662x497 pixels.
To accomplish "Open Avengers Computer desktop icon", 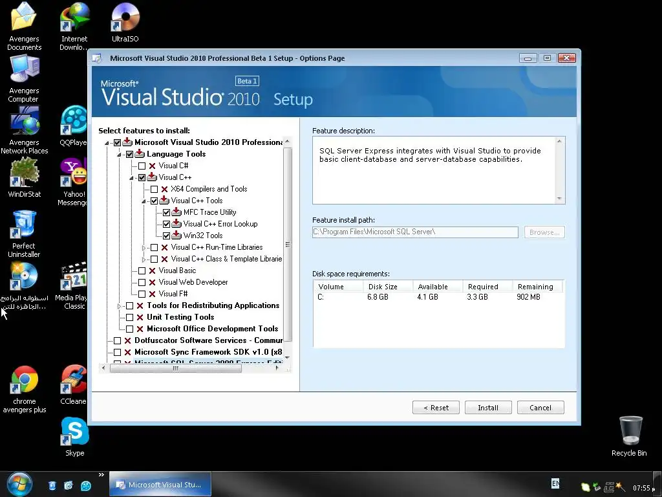I will click(x=24, y=78).
